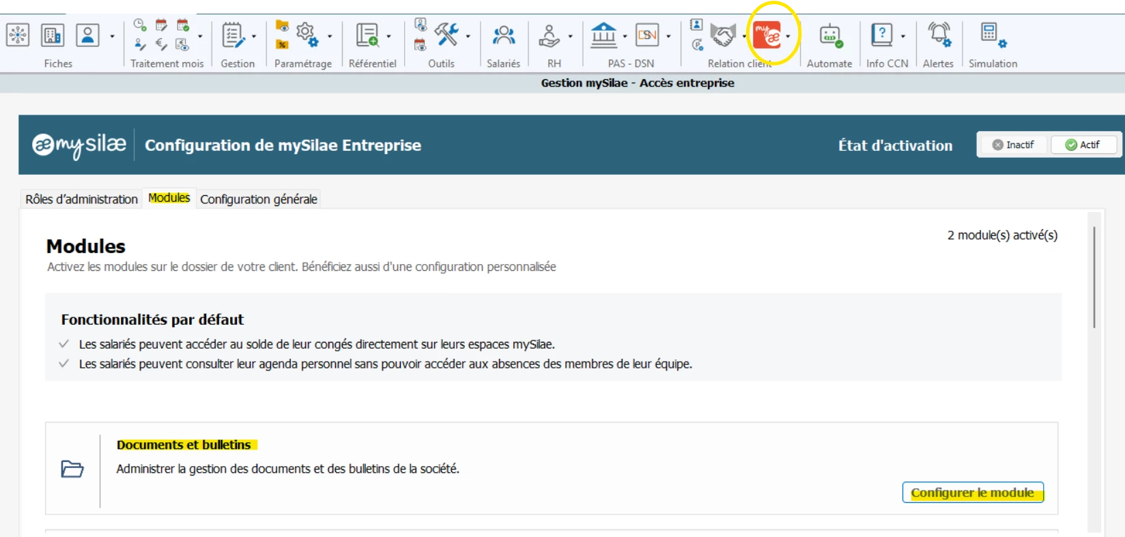
Task: Click the payslip preview eye icon
Action: pos(182,44)
